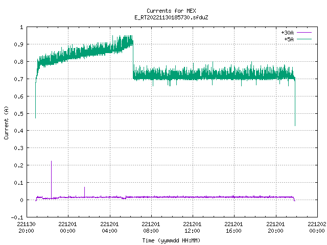Click the purple +30A legend line sample
Viewport: 327px width, 245px height.
point(304,33)
